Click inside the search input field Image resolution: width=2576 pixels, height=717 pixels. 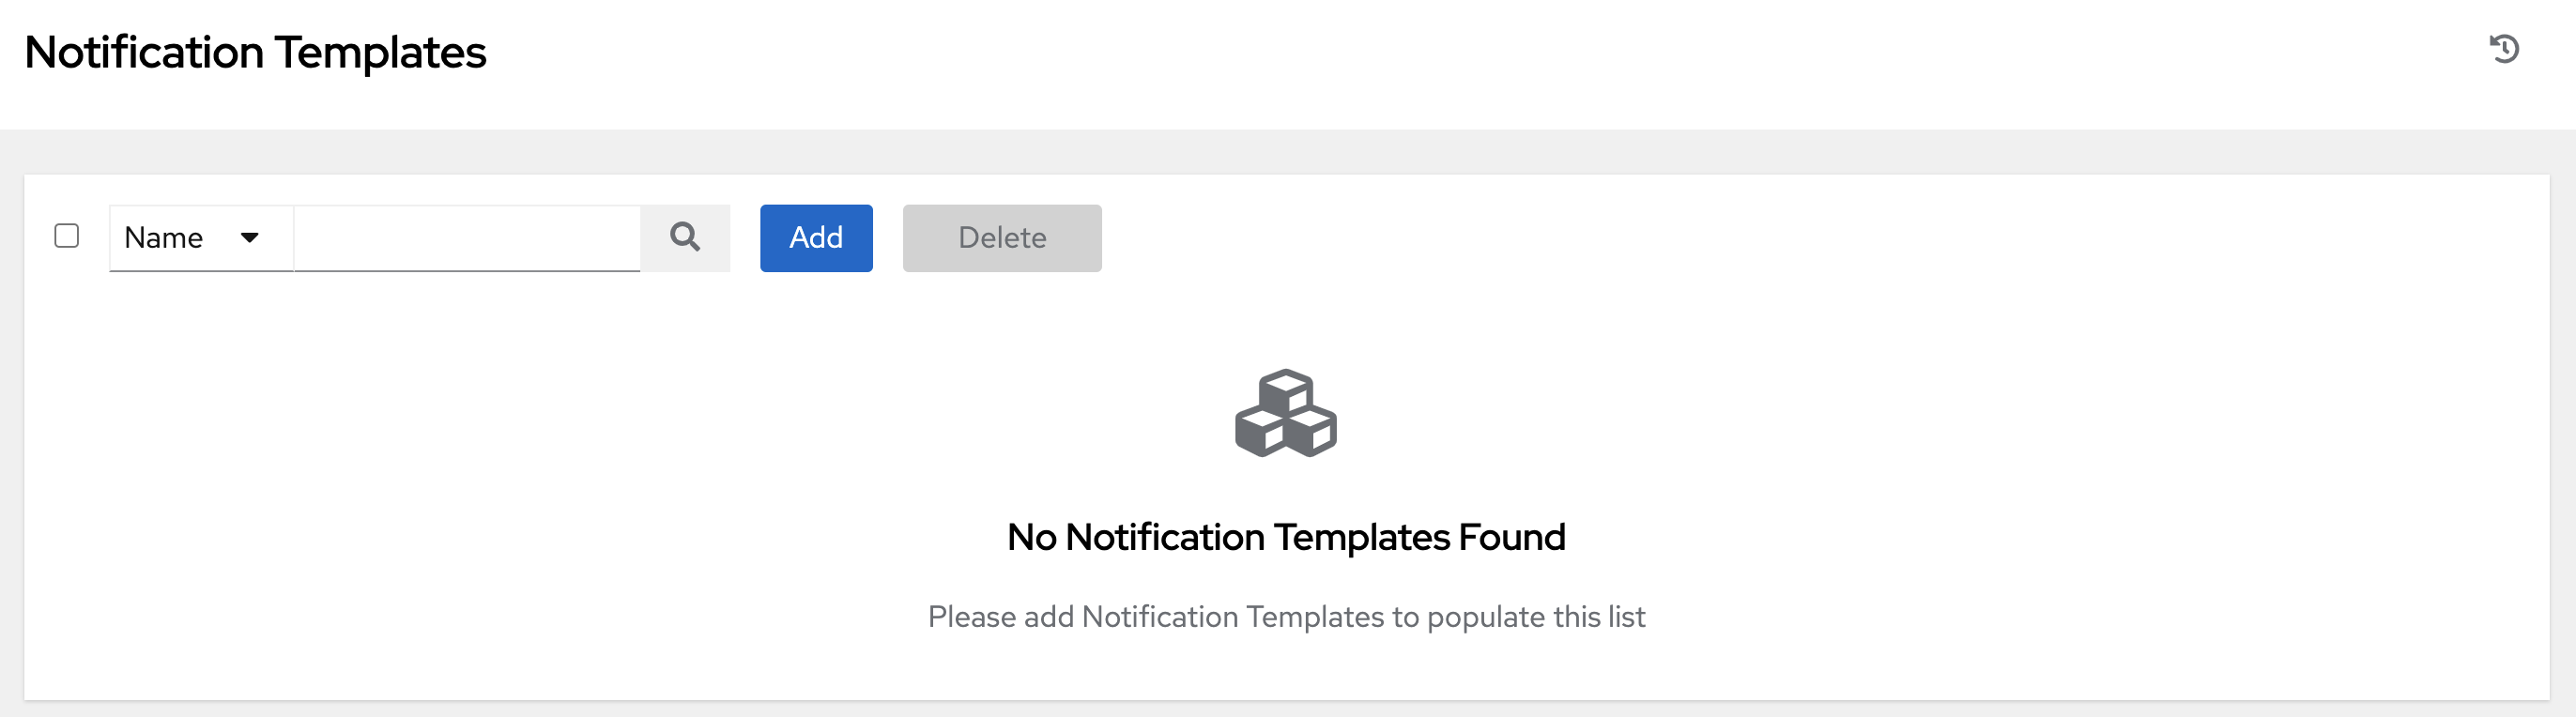point(465,238)
